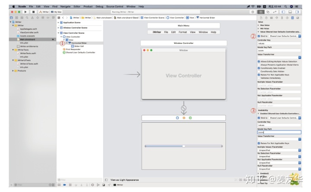Toggle Bind to checkbox under Enabled binding
311x192 pixels.
259,118
